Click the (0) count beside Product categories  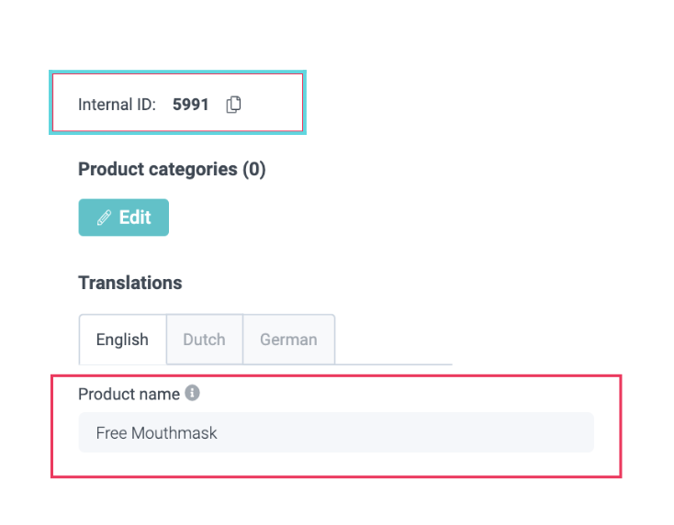tap(253, 169)
